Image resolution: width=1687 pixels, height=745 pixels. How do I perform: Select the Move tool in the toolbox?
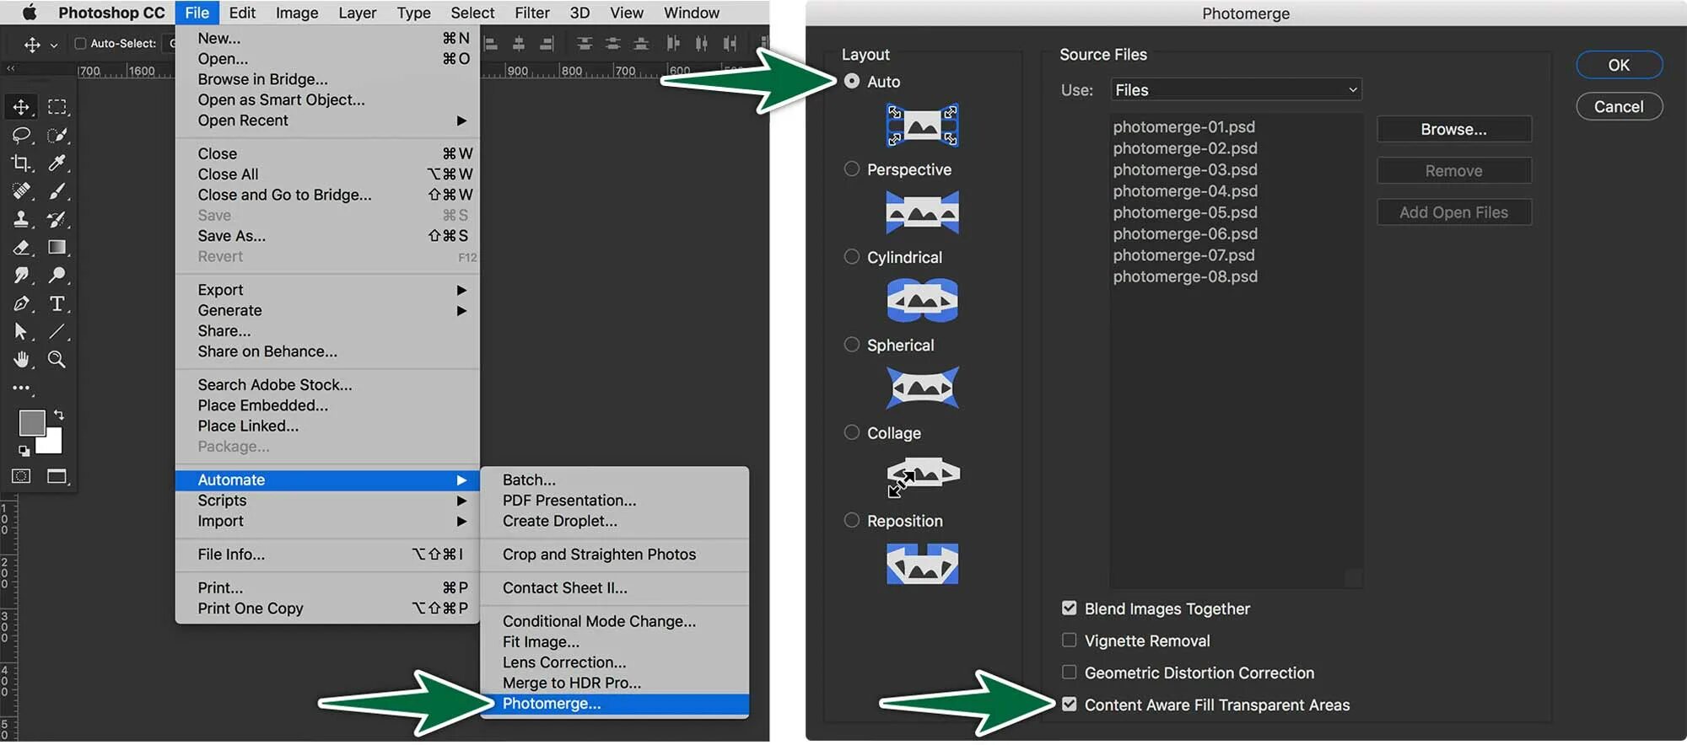[21, 107]
